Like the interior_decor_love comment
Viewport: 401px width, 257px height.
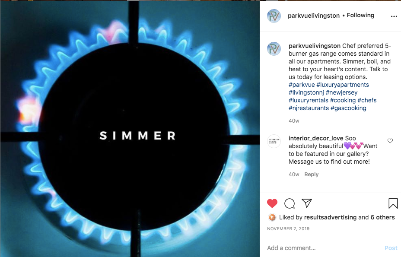390,141
